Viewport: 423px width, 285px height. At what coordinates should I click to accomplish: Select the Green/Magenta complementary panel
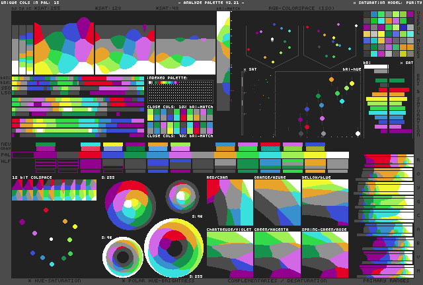pyautogui.click(x=277, y=254)
